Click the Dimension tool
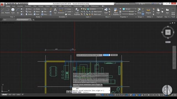177x99 pixels. (x=61, y=11)
